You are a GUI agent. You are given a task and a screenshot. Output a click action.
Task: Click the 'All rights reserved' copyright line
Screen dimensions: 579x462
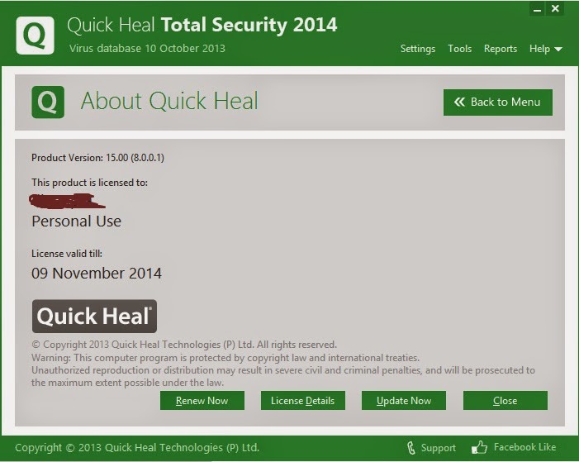[184, 345]
